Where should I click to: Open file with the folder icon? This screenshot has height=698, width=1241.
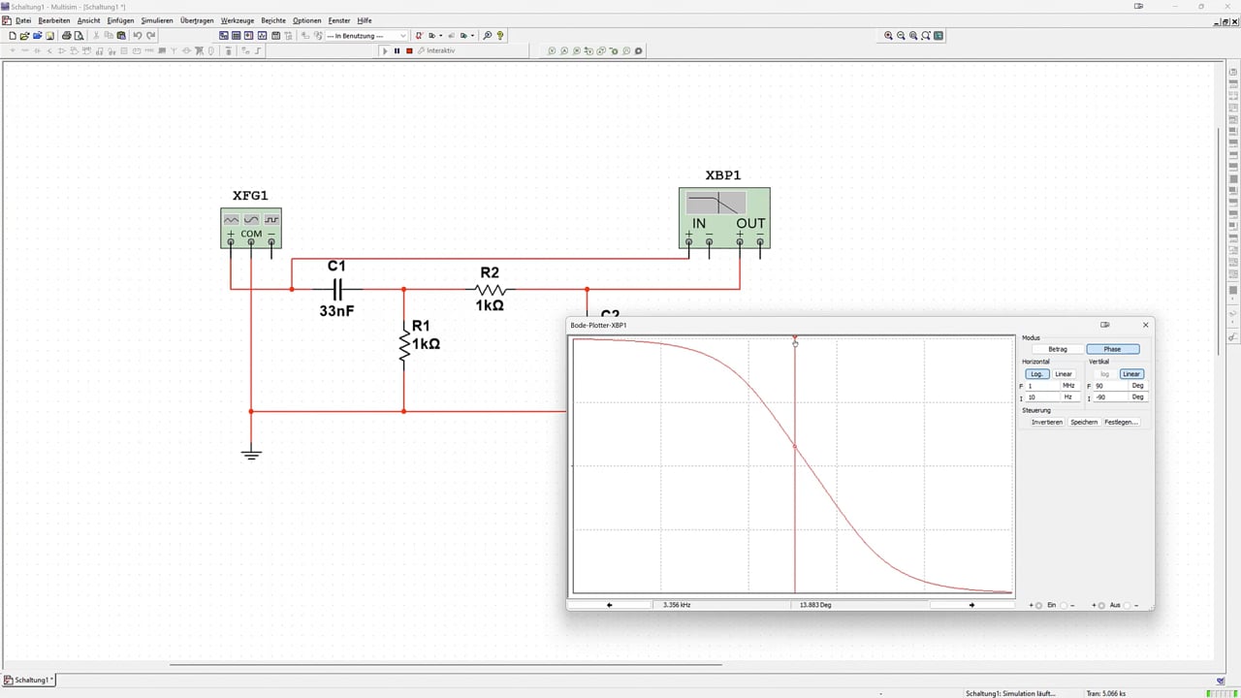pyautogui.click(x=24, y=36)
